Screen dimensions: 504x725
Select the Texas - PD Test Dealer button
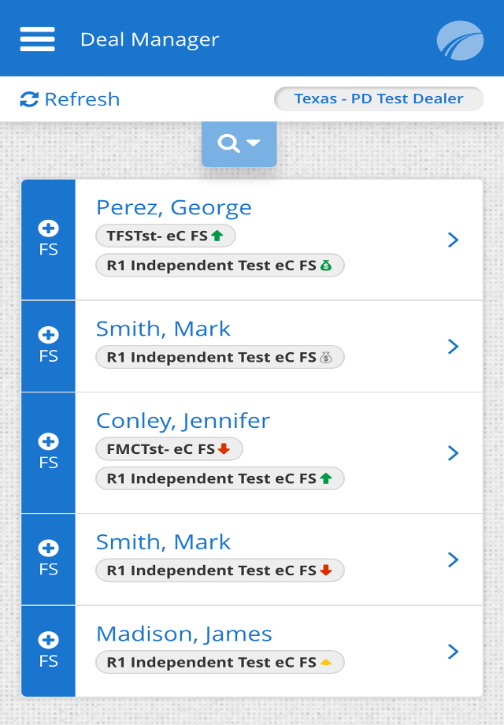(378, 99)
